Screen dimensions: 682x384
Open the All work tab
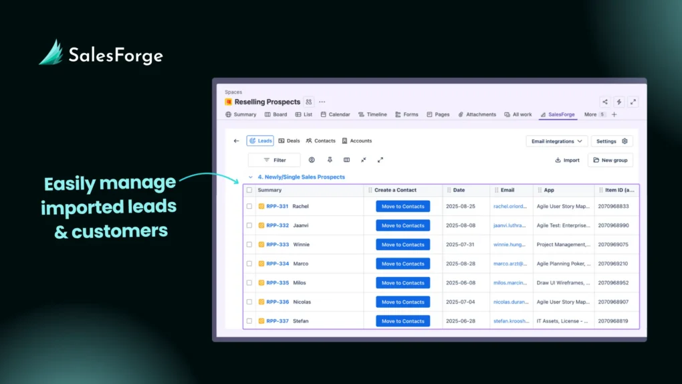point(518,114)
